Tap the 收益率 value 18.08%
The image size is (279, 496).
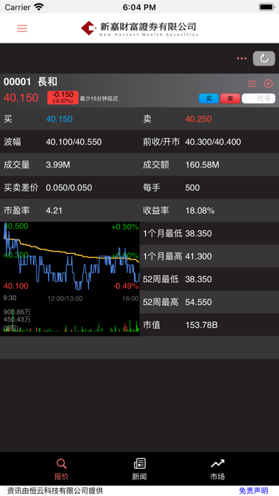(x=200, y=211)
